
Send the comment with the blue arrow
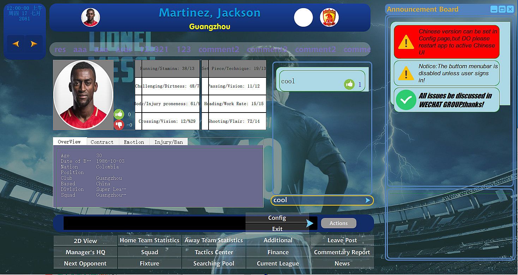[368, 200]
